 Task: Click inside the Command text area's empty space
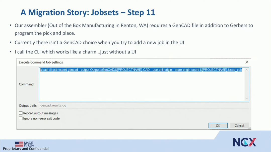click(141, 86)
